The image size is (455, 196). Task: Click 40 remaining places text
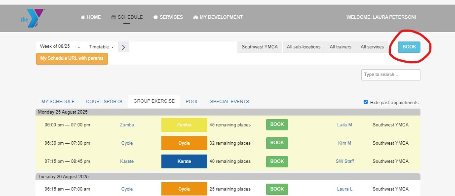[x=230, y=161]
